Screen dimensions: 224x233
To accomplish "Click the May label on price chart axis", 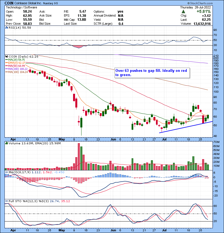I will 62,140.
